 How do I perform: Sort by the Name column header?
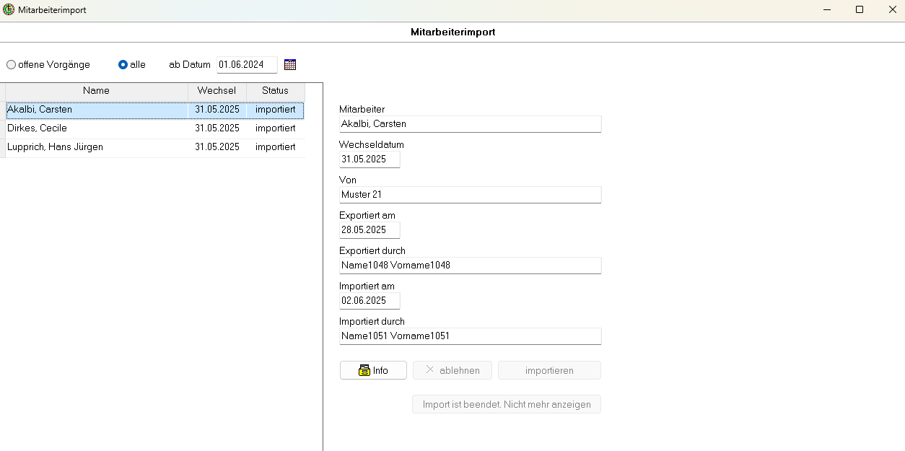(96, 91)
